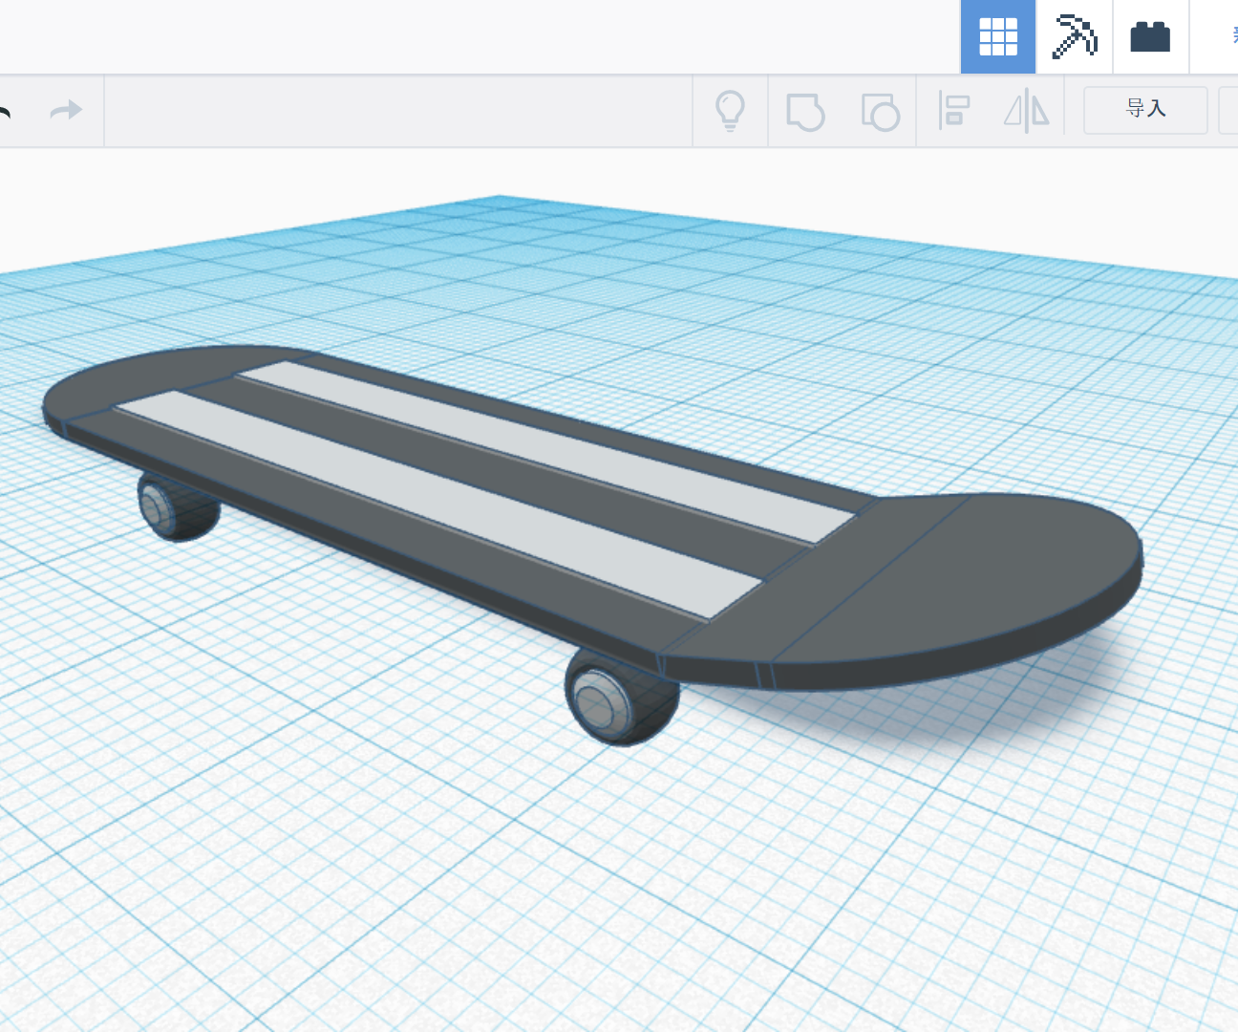Click the Redo arrow icon
Image resolution: width=1238 pixels, height=1032 pixels.
point(65,110)
